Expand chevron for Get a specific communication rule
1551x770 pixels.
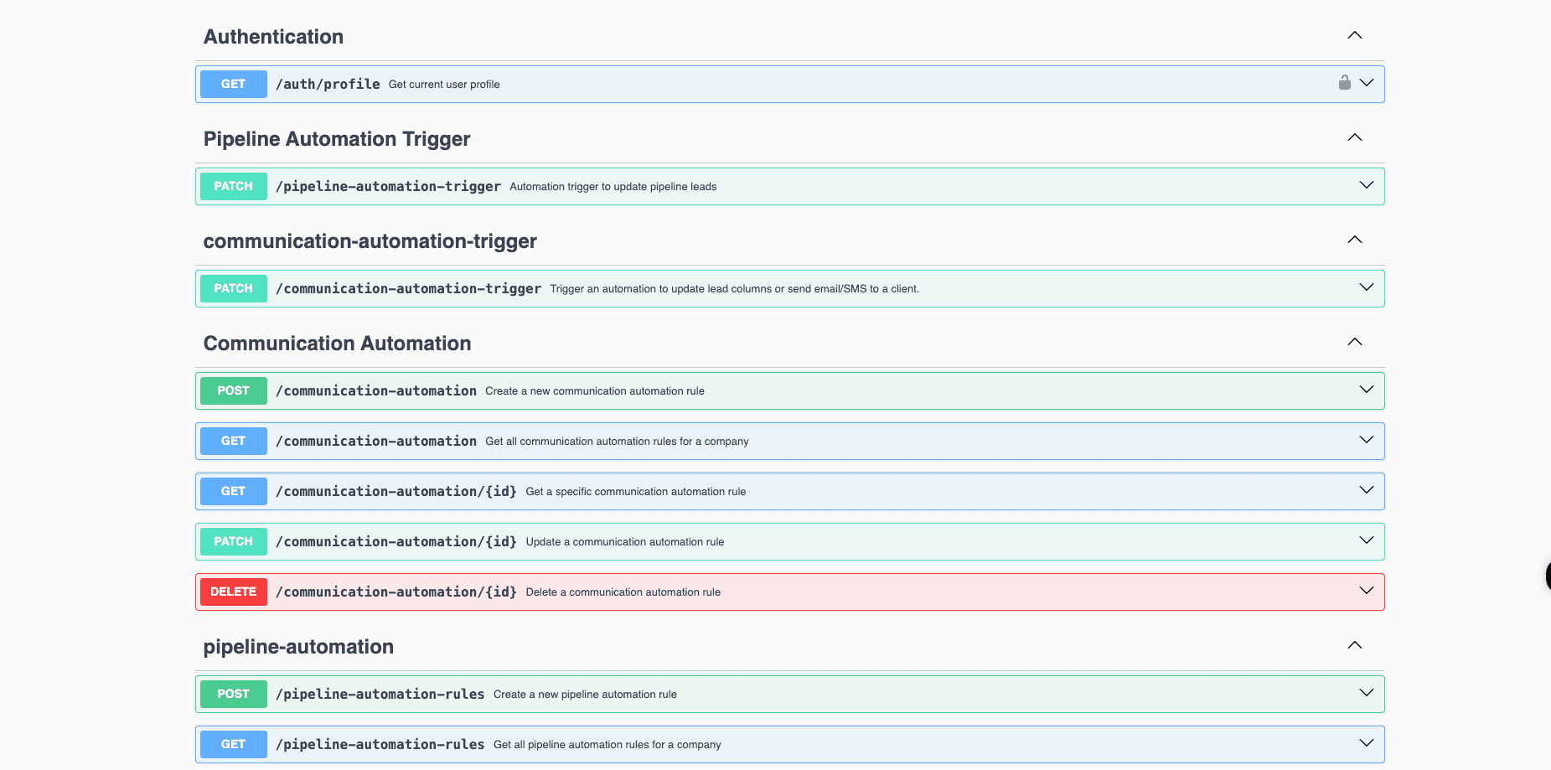(x=1367, y=490)
